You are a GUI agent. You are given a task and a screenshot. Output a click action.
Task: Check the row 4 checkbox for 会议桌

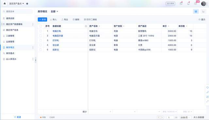click(x=40, y=45)
